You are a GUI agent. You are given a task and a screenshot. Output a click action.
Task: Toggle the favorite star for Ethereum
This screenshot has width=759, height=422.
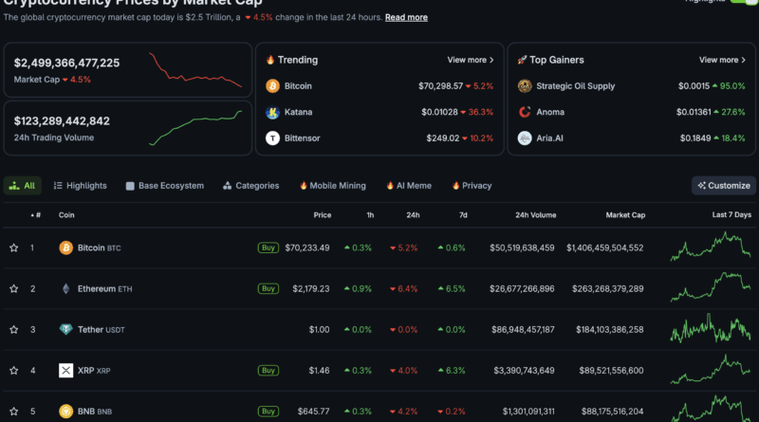pos(14,288)
